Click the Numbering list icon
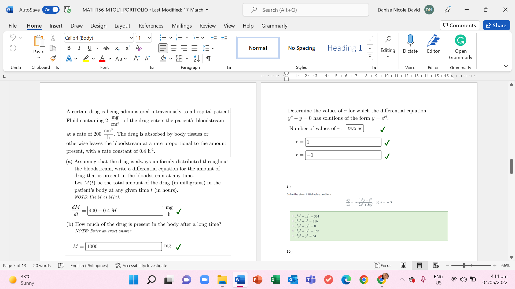 click(179, 37)
